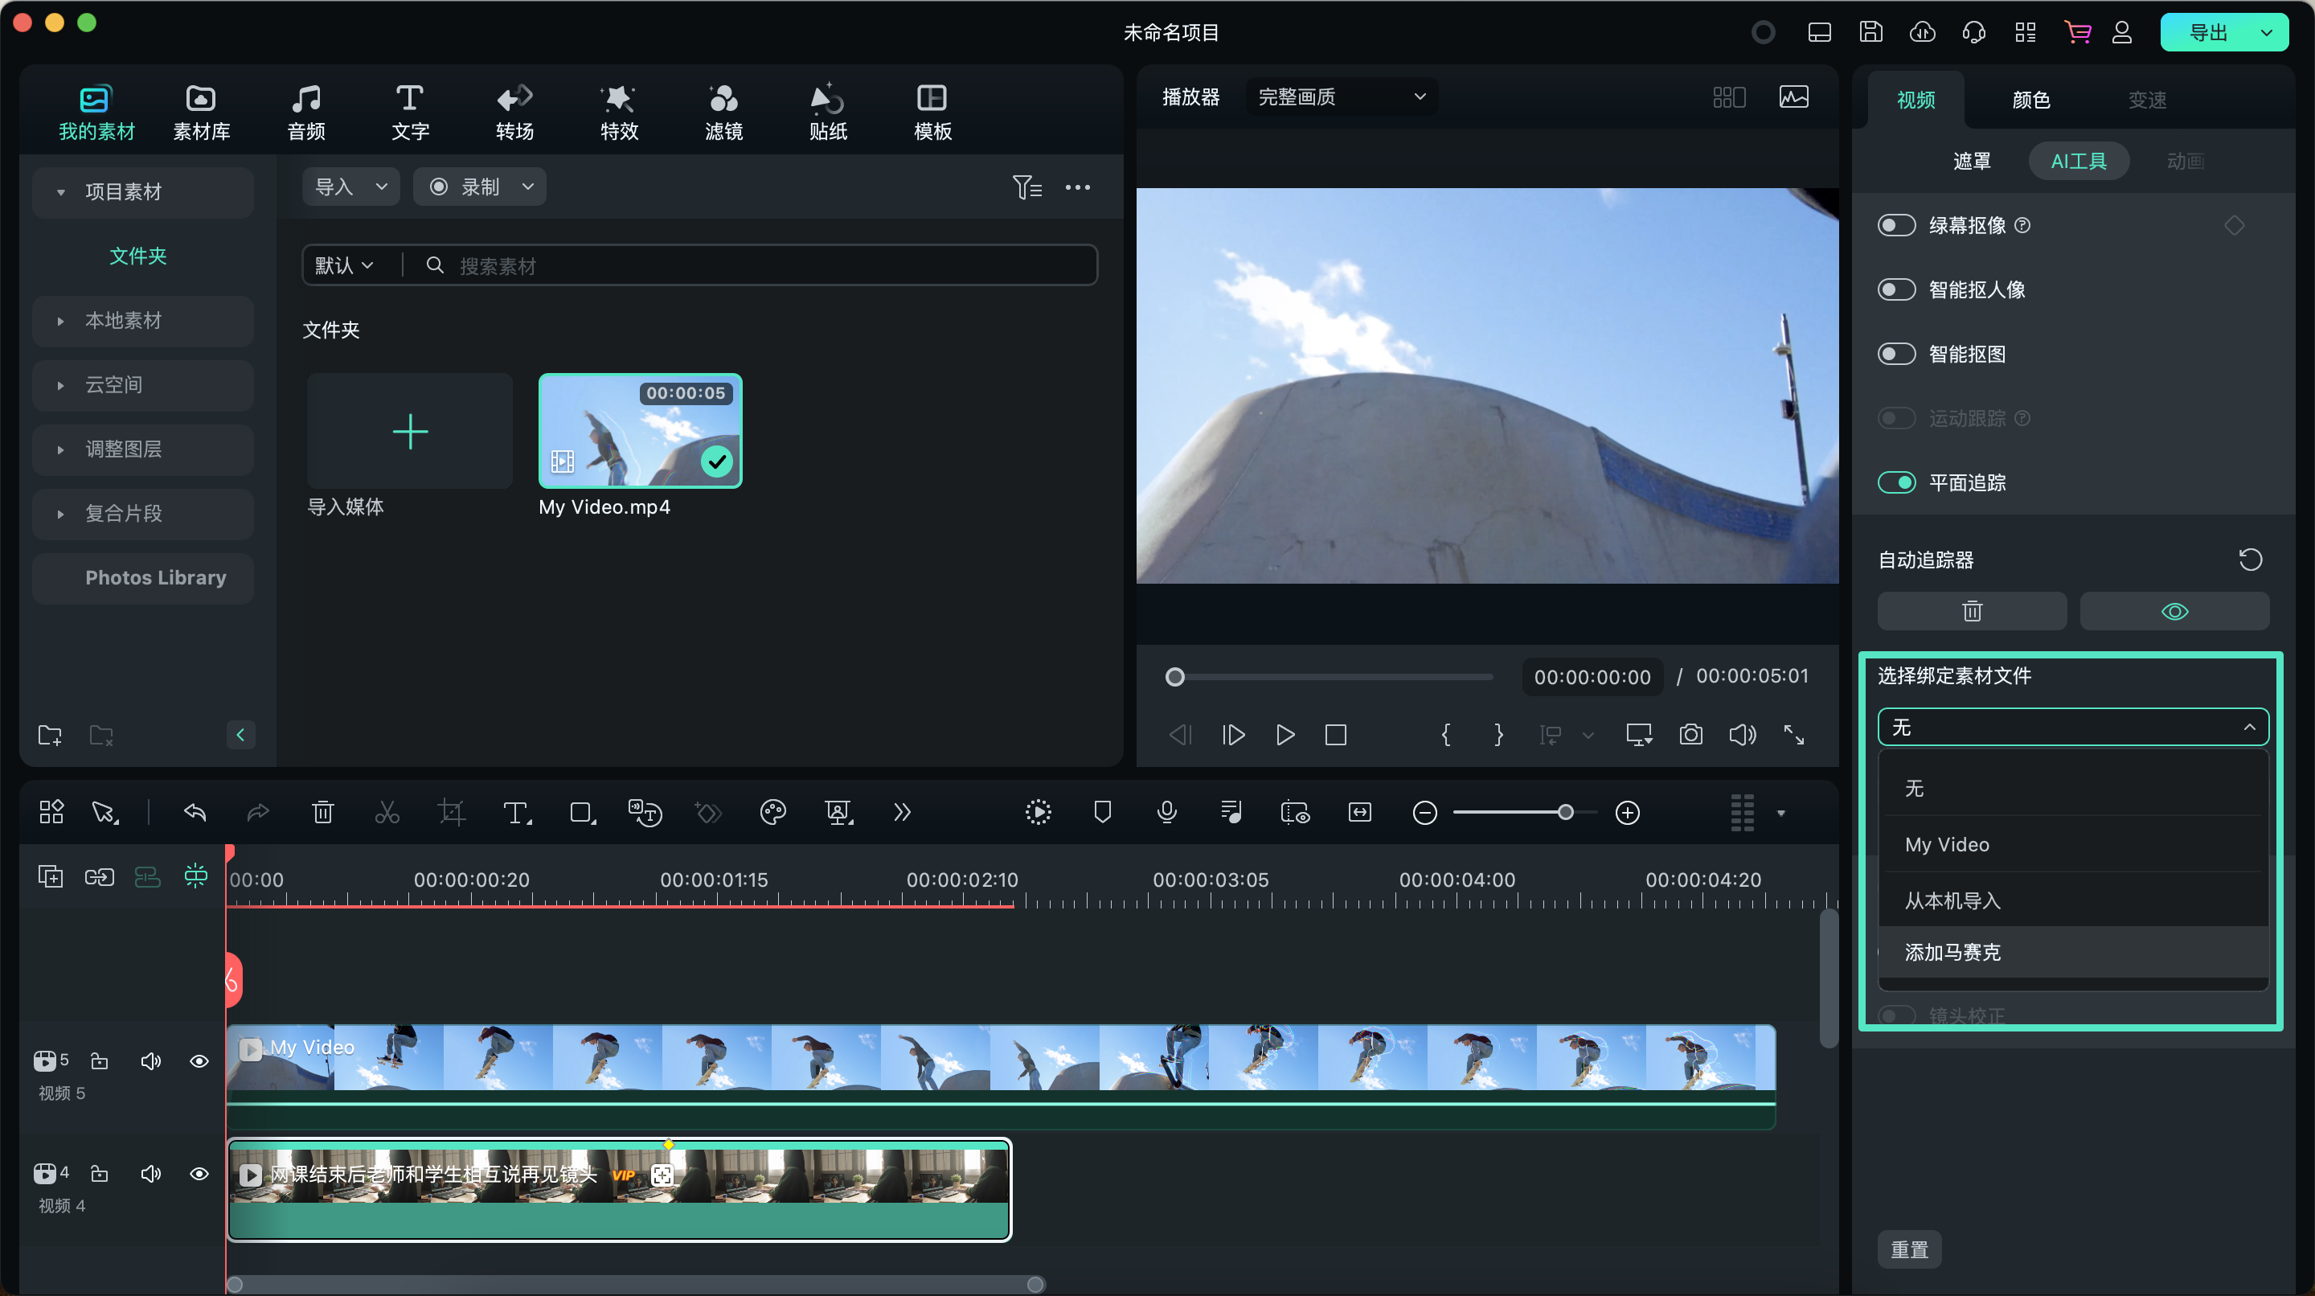The image size is (2315, 1296).
Task: Hide video track 4 with eye icon
Action: pyautogui.click(x=199, y=1174)
